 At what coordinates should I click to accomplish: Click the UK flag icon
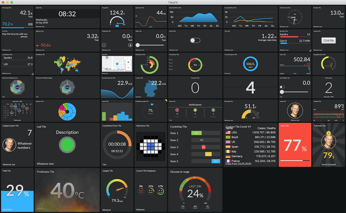[x=228, y=142]
